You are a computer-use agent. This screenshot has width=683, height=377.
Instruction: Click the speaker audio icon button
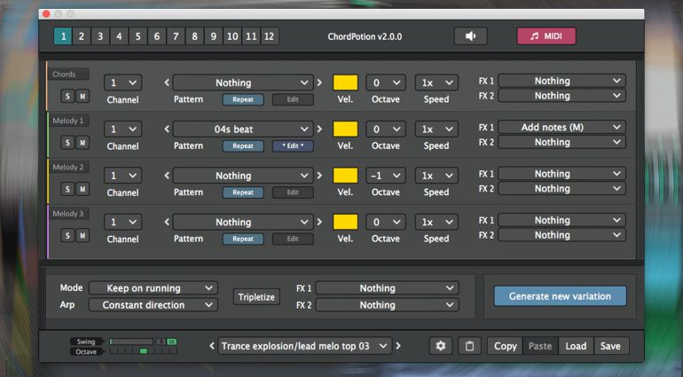tap(470, 36)
